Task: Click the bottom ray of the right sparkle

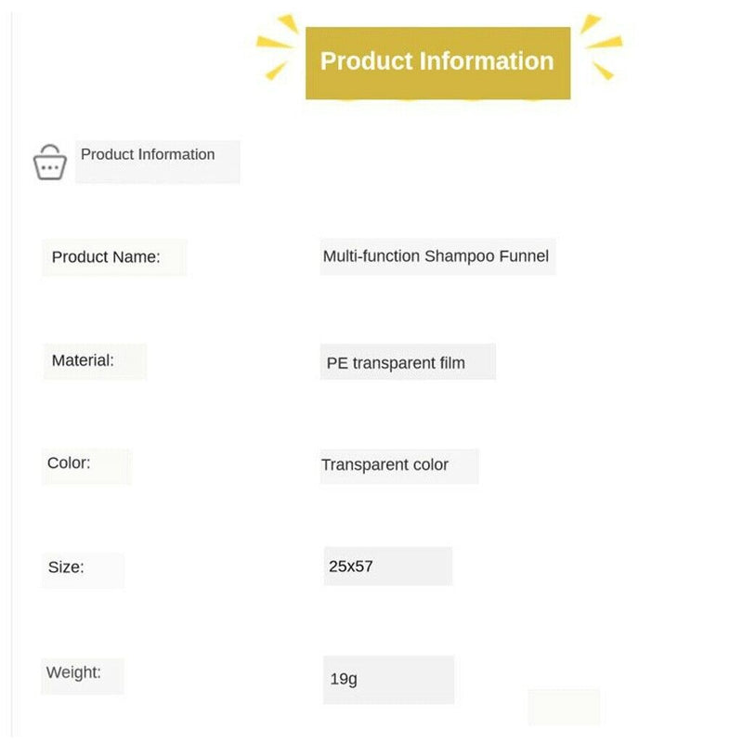Action: point(603,70)
